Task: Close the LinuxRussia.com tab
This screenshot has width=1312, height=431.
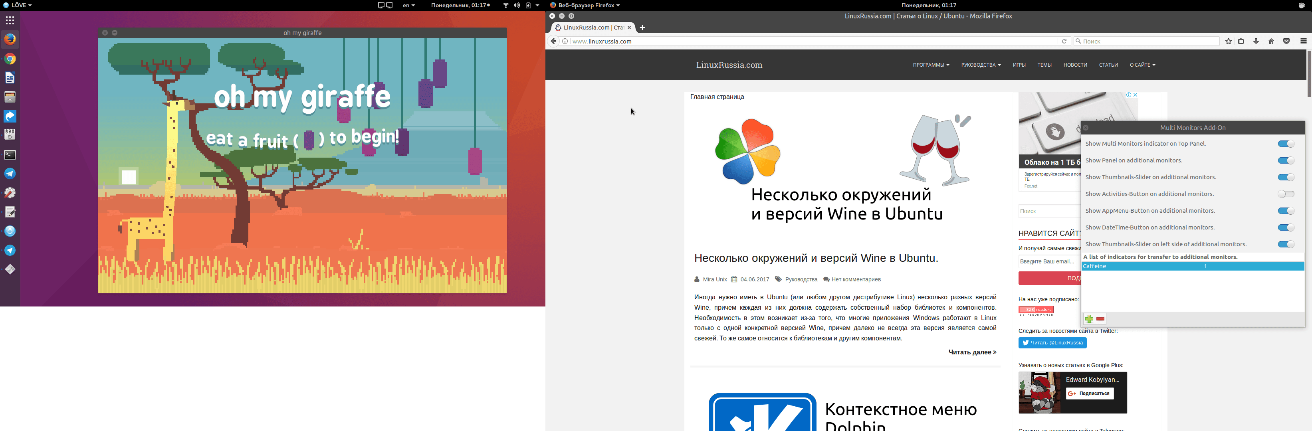Action: click(630, 28)
